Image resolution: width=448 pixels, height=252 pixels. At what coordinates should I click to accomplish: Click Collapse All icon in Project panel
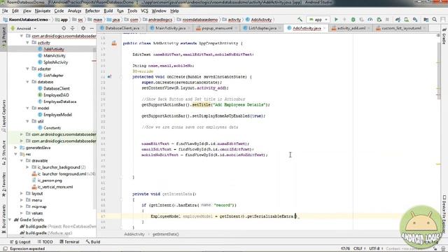(73, 28)
